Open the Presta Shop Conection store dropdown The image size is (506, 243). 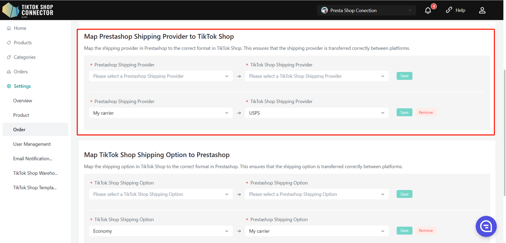coord(366,10)
